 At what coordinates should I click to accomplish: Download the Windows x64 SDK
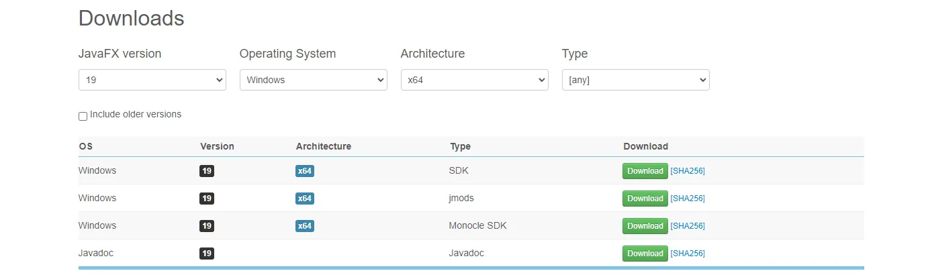tap(645, 171)
